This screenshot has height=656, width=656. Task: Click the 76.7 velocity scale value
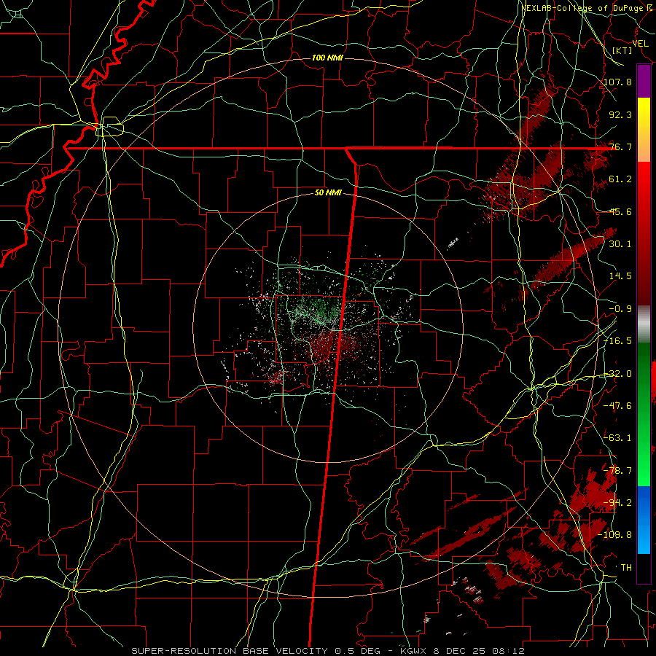coord(620,147)
